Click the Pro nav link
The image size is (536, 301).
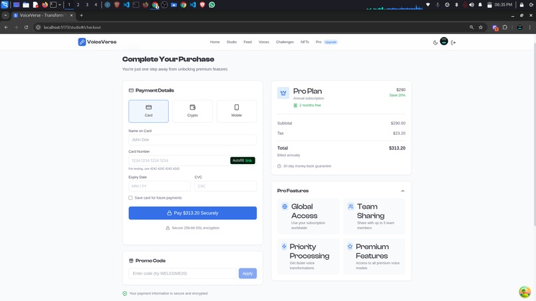click(319, 42)
